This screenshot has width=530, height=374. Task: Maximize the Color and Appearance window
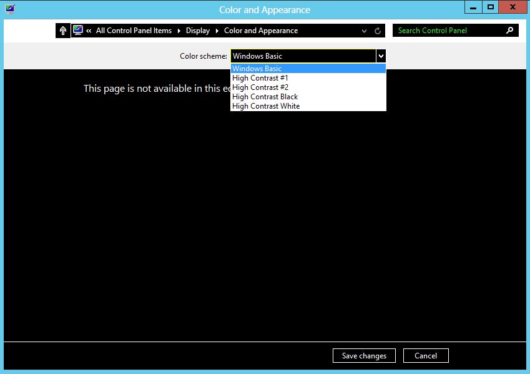491,7
